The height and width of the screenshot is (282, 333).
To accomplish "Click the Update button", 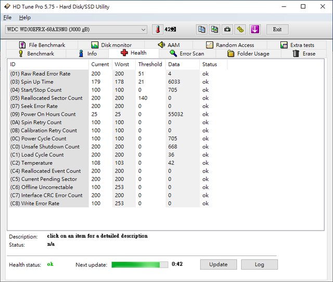I will coord(218,264).
